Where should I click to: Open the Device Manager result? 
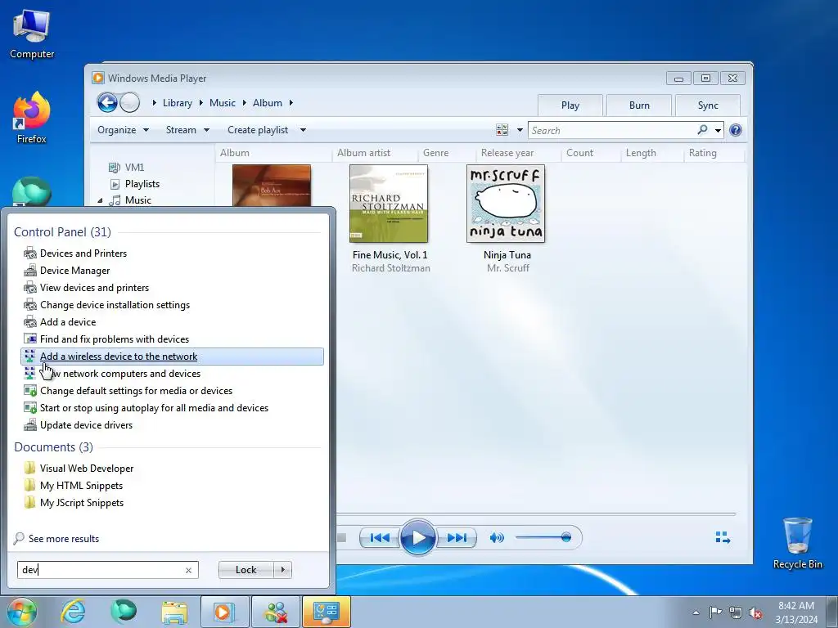tap(172, 270)
